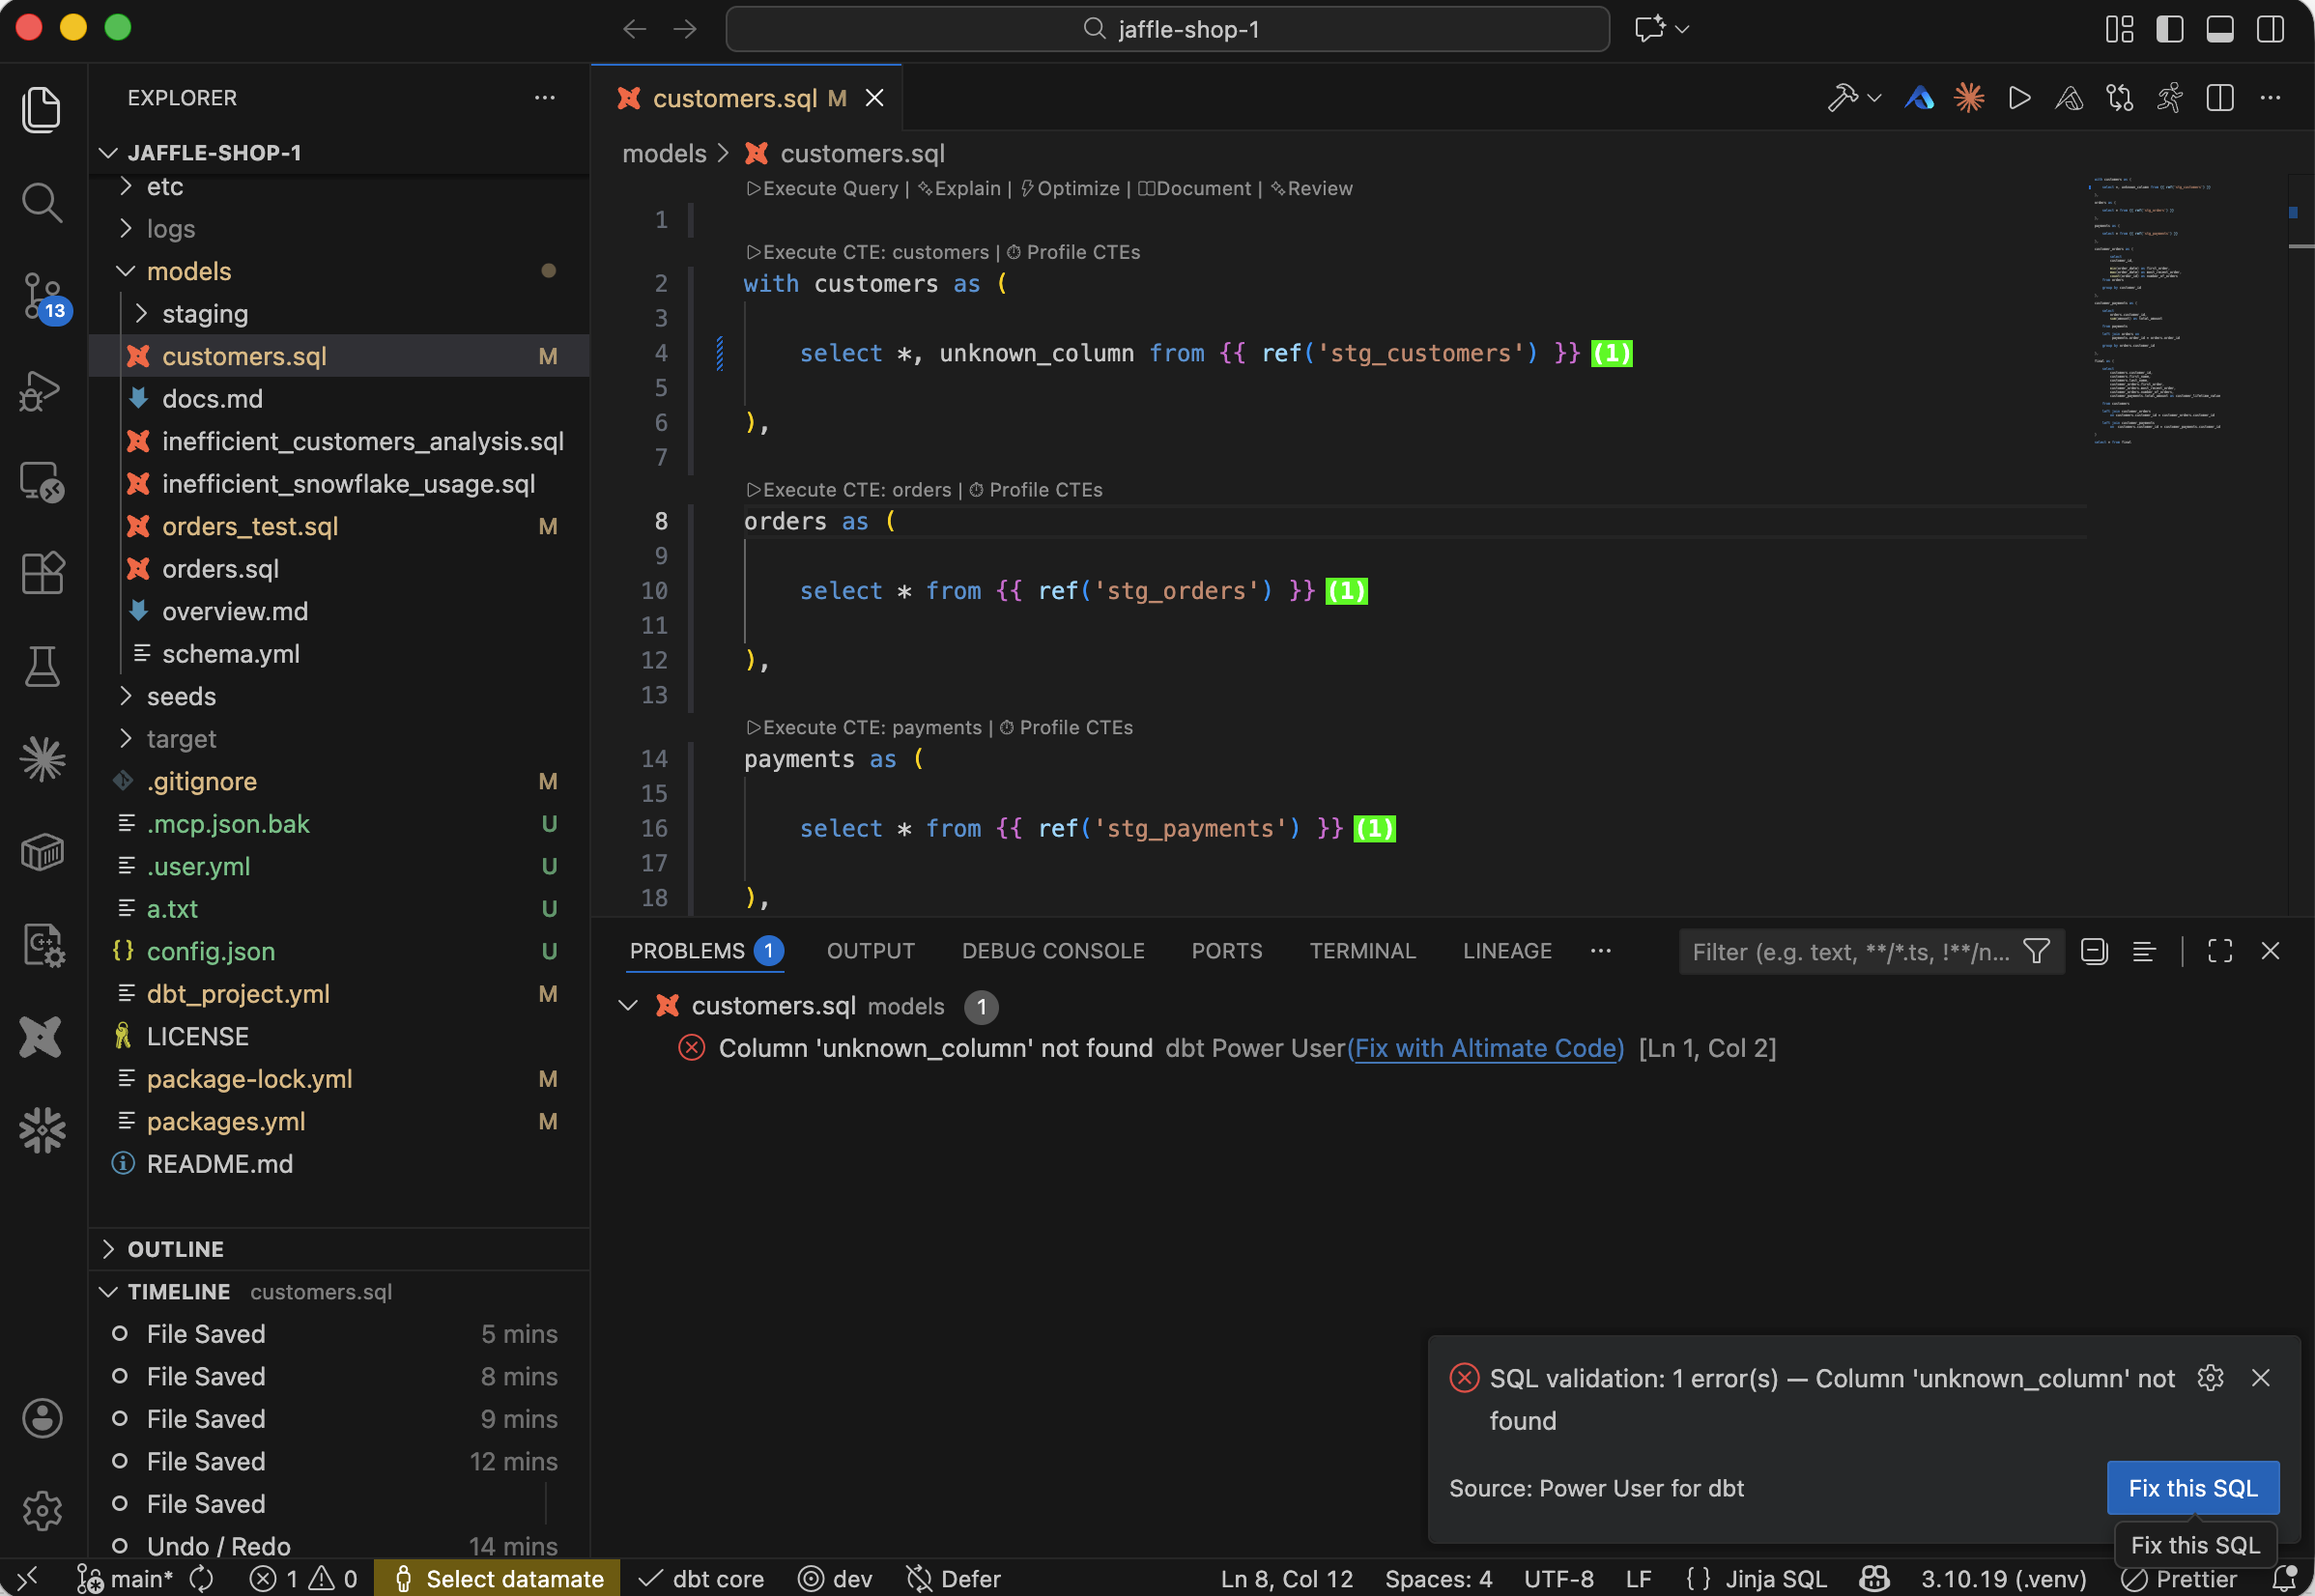2315x1596 pixels.
Task: Click the compare changes icon in editor toolbar
Action: [x=2119, y=98]
